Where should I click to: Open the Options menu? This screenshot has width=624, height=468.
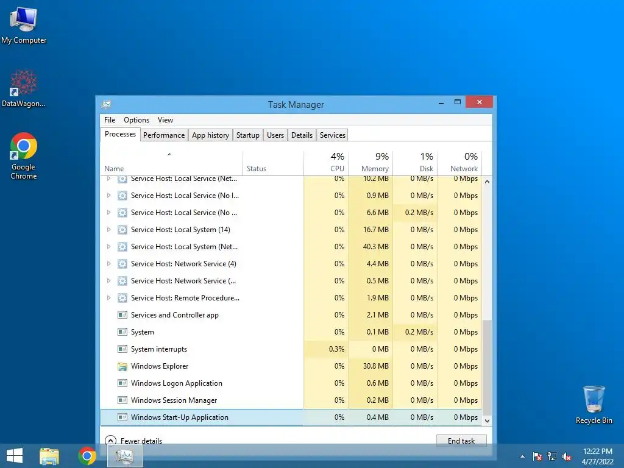coord(136,120)
